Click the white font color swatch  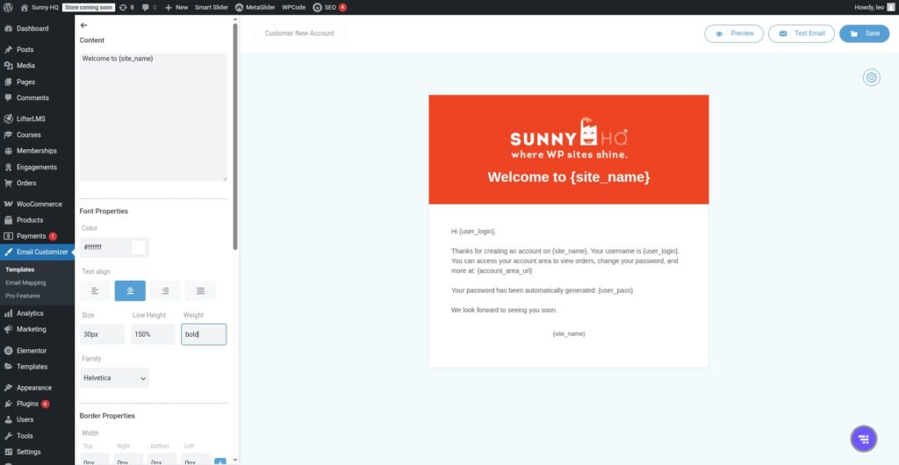coord(138,247)
